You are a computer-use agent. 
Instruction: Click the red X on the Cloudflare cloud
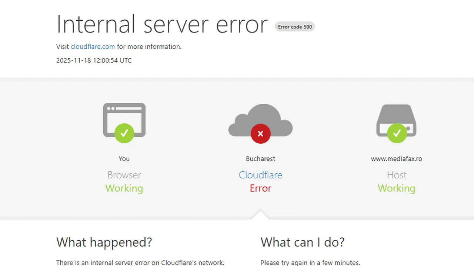[x=260, y=134]
